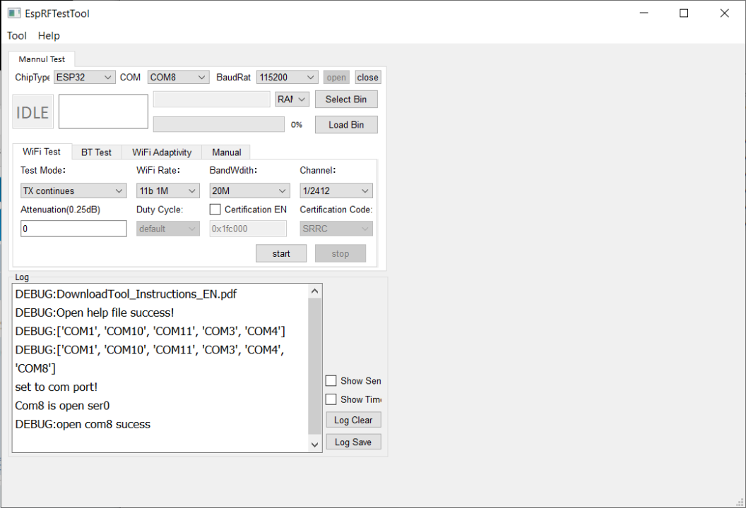Click the Certification Code SRRC dropdown

[336, 229]
